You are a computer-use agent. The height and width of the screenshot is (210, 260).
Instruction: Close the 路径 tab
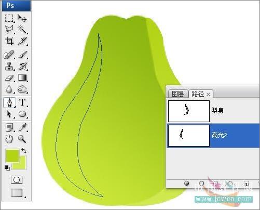[x=209, y=95]
